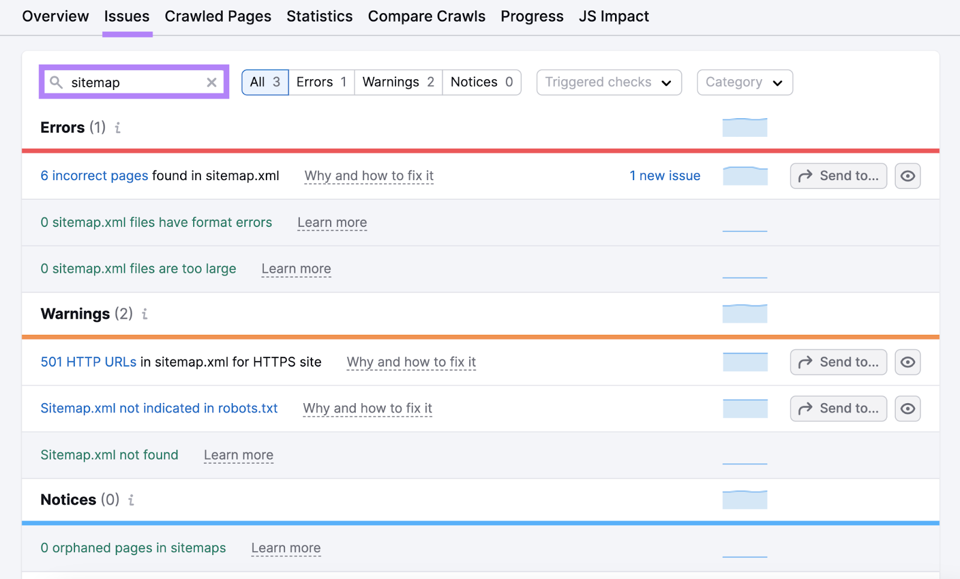960x579 pixels.
Task: Click inside the sitemap search field
Action: pos(132,82)
